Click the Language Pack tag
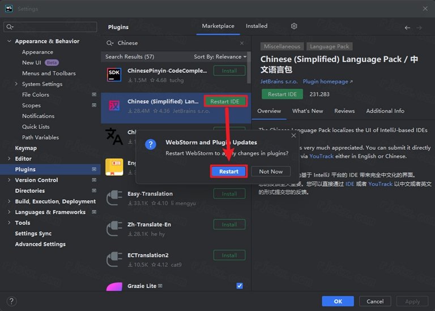 [329, 46]
